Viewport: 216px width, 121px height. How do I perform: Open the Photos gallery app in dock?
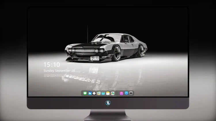pyautogui.click(x=113, y=93)
